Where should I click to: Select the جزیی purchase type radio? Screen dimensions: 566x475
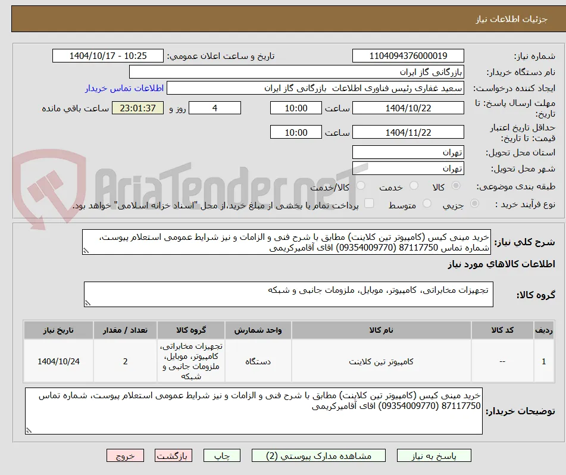(474, 204)
